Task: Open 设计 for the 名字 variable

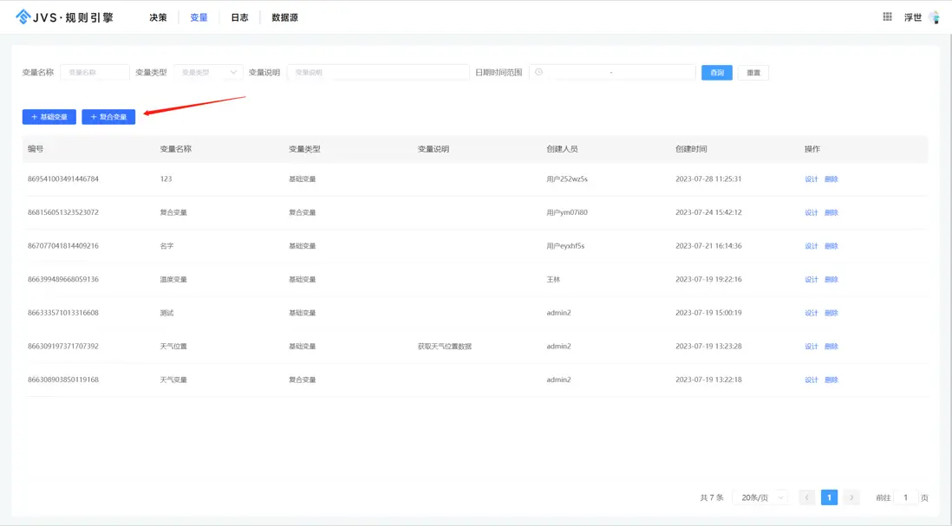Action: [812, 246]
